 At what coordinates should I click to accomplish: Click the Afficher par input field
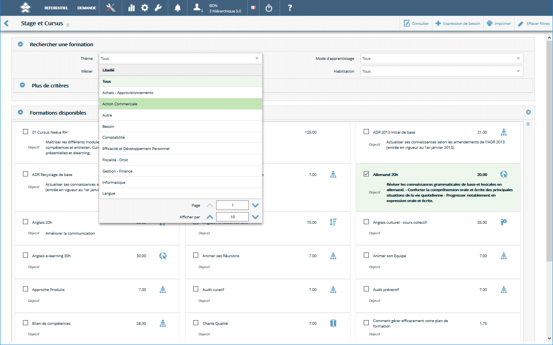point(232,217)
